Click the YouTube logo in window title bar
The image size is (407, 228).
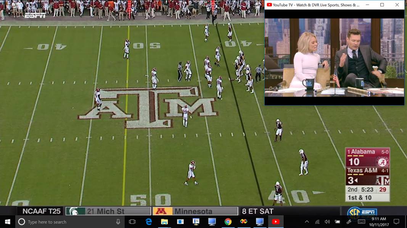click(x=269, y=5)
